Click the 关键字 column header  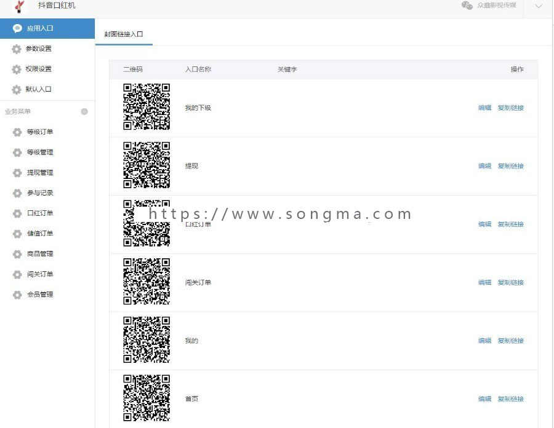tap(287, 69)
